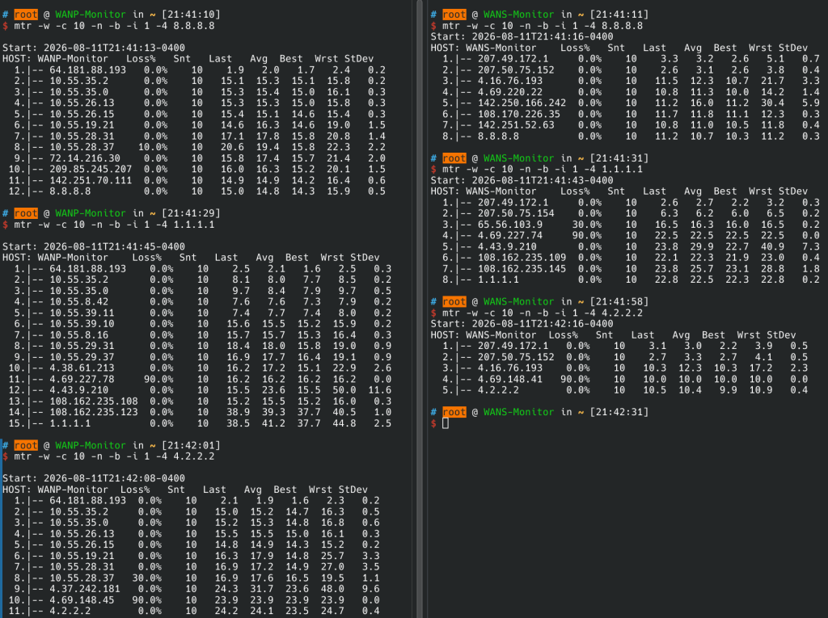Click hop IP 4.37.242.181 in left pane
Viewport: 828px width, 618px height.
[x=85, y=589]
